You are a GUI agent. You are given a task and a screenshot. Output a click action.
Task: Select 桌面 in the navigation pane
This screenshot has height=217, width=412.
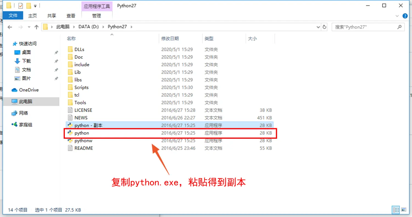(x=26, y=52)
